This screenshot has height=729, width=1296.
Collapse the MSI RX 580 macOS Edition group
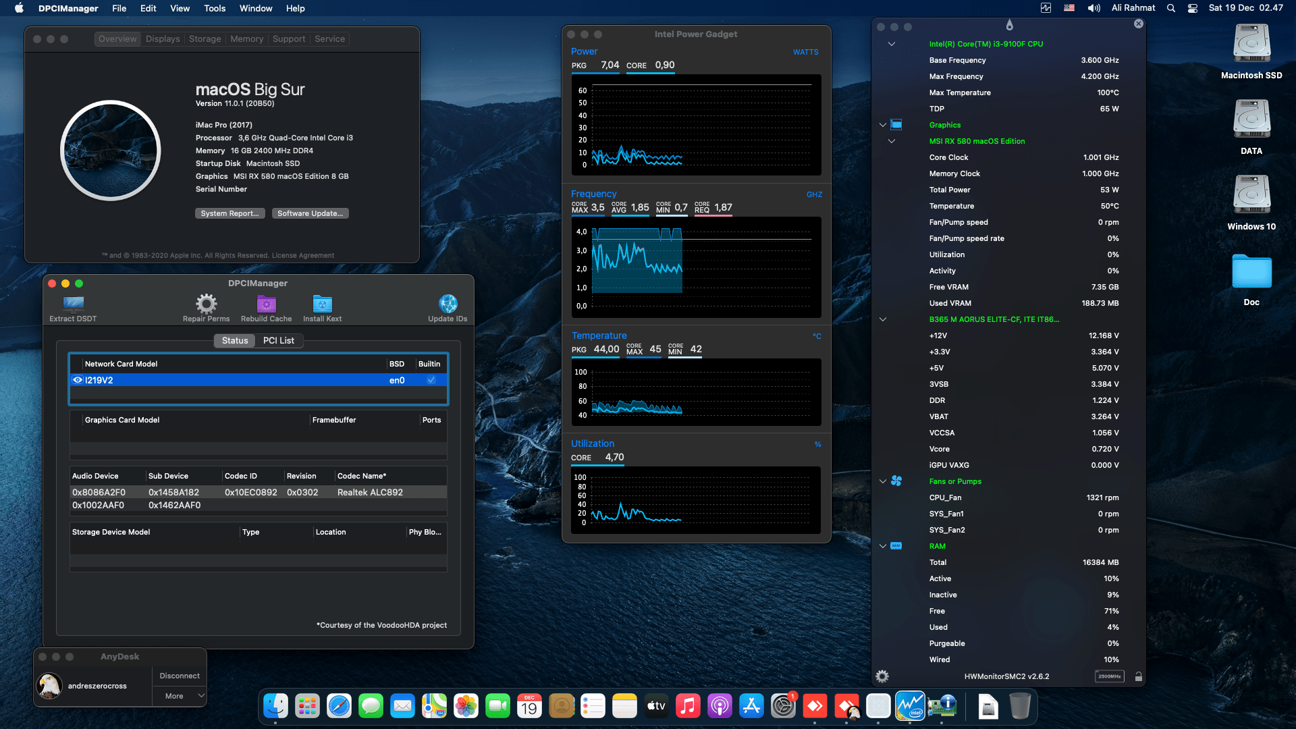tap(891, 141)
